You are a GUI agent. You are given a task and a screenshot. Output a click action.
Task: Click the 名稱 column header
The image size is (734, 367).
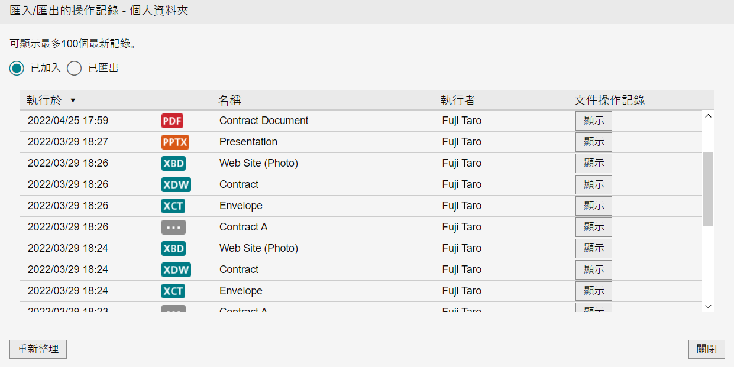pyautogui.click(x=229, y=100)
